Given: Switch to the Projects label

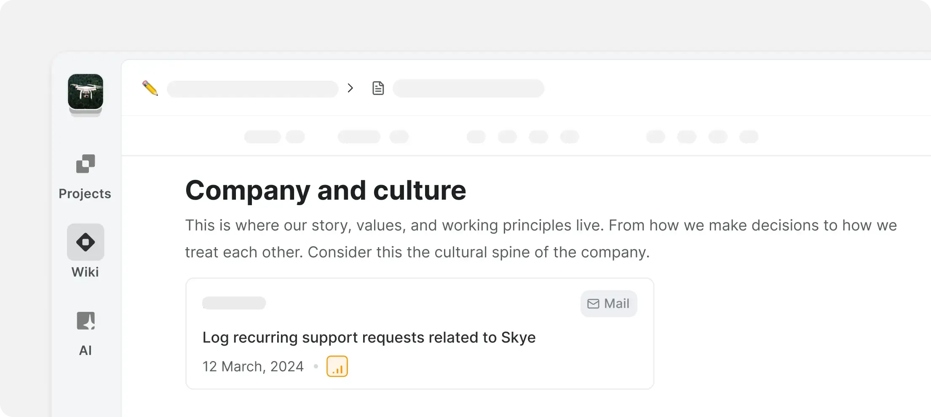Looking at the screenshot, I should click(x=85, y=194).
